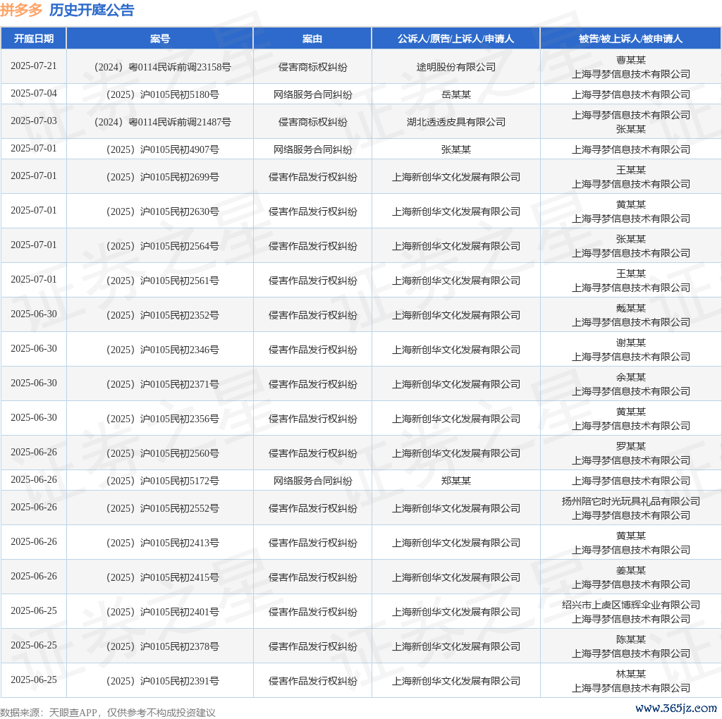Viewport: 722px width, 719px height.
Task: Click the 开庭日期 column header
Action: pos(34,39)
